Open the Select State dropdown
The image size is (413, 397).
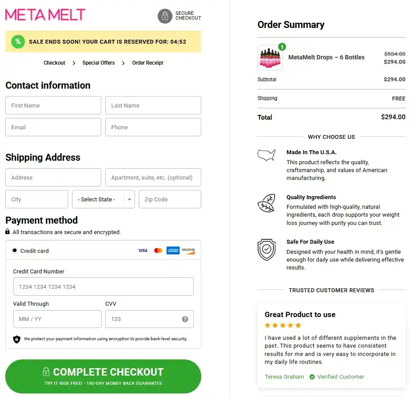click(103, 199)
